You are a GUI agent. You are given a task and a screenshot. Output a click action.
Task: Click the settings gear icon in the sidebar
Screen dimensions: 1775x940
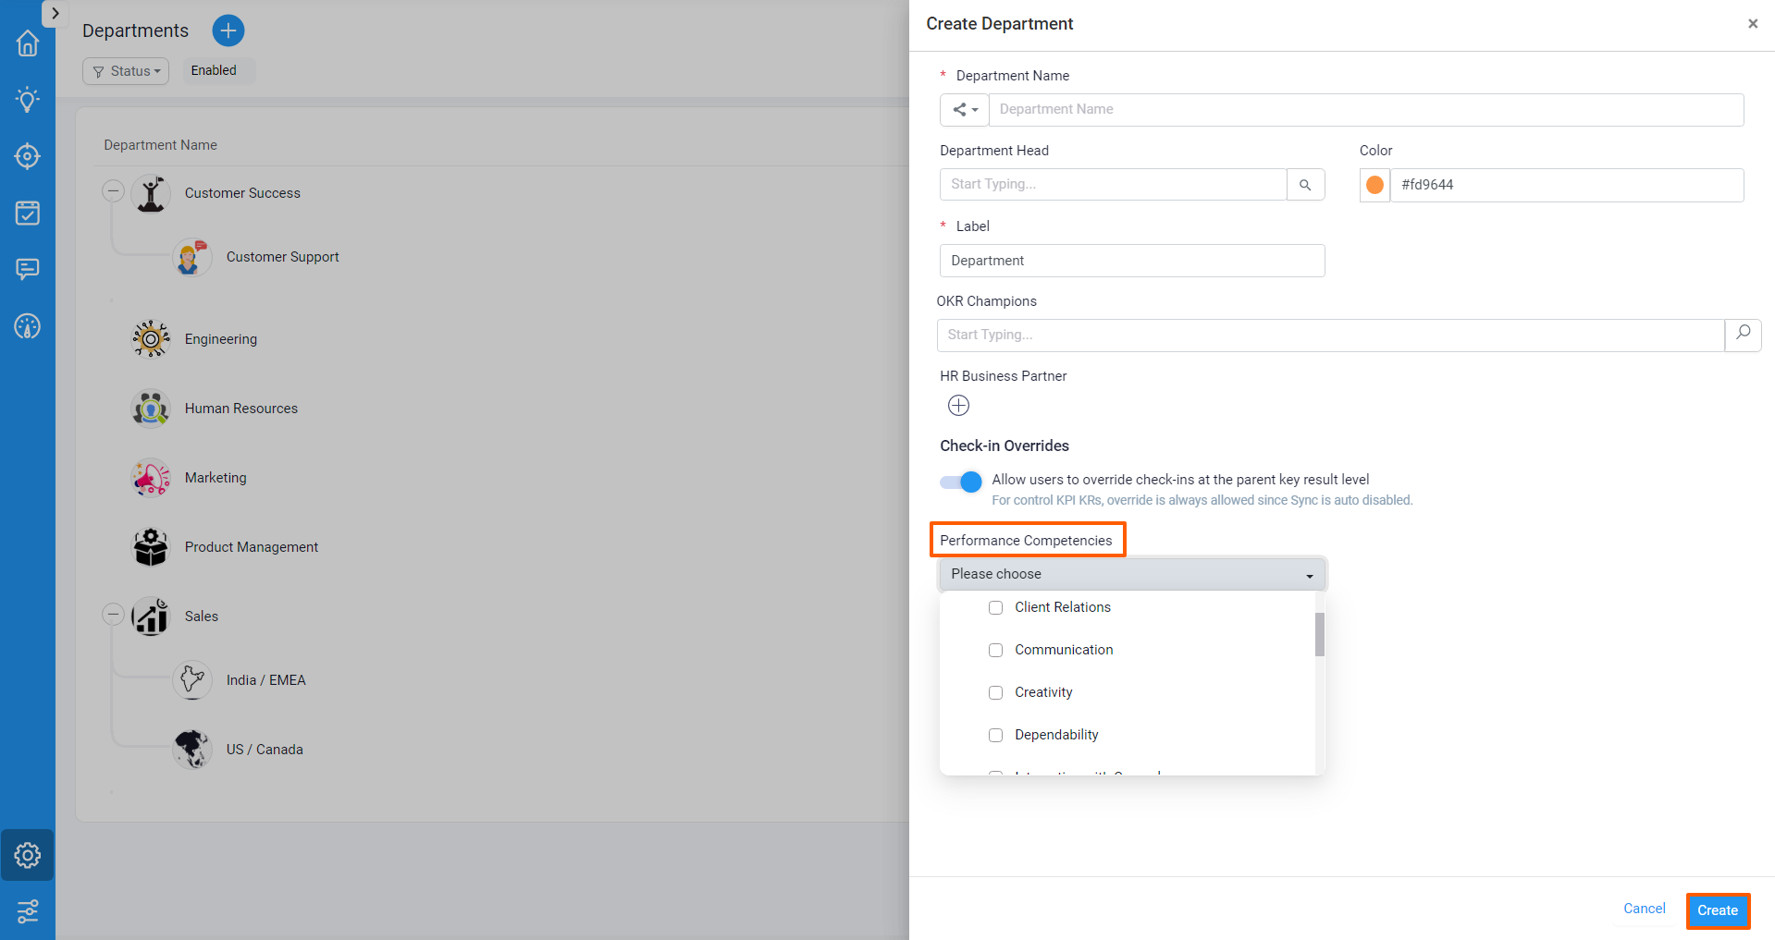pyautogui.click(x=28, y=855)
